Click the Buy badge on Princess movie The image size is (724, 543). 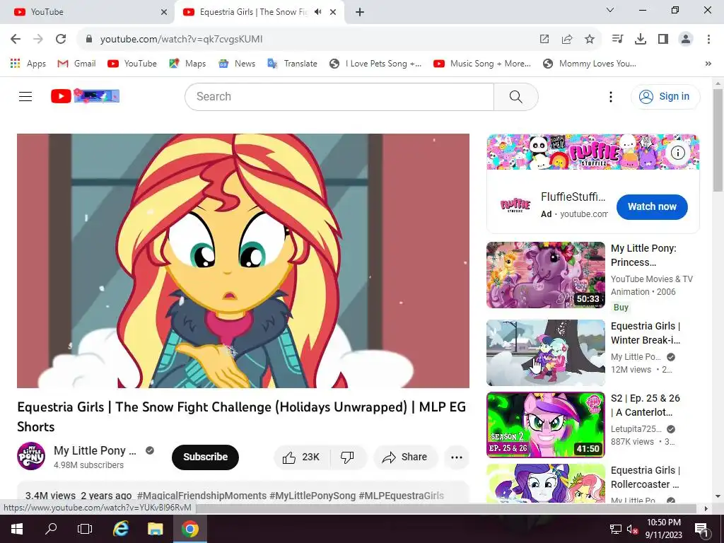click(621, 308)
